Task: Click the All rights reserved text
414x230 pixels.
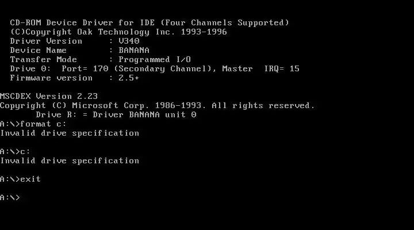Action: tap(263, 106)
